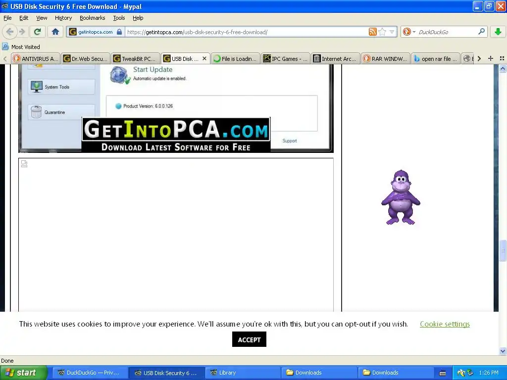Click the system clock 1:26 PM

pyautogui.click(x=489, y=373)
